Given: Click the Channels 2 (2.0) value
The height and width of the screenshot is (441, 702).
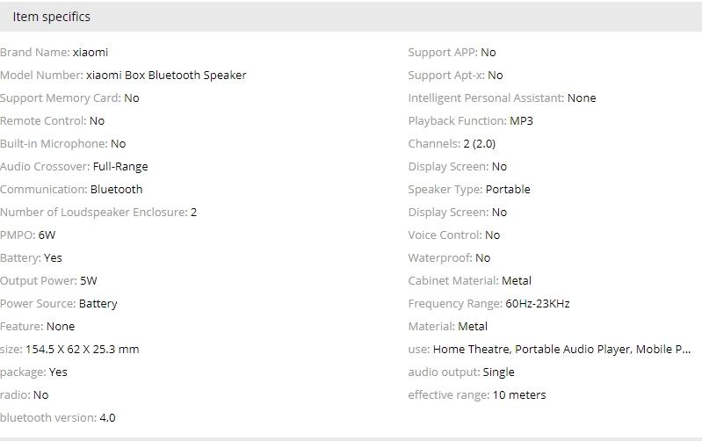Looking at the screenshot, I should pyautogui.click(x=479, y=144).
